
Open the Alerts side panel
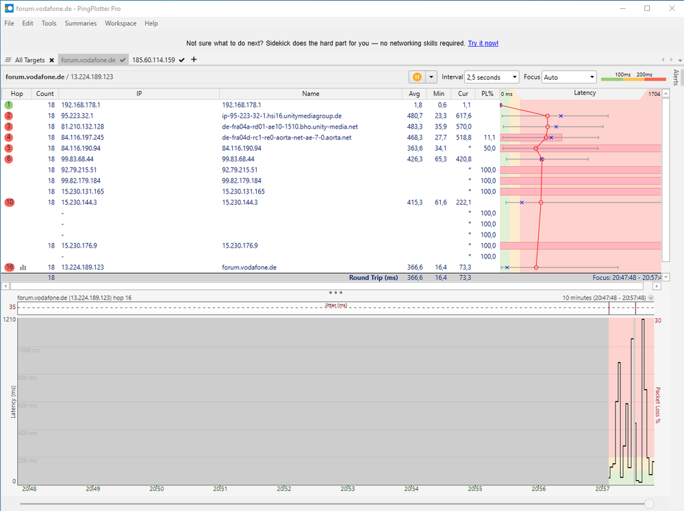click(x=675, y=77)
